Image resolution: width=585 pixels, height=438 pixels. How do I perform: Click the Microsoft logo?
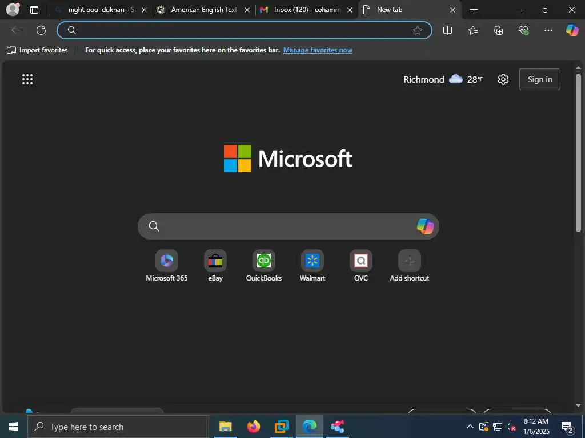tap(288, 159)
